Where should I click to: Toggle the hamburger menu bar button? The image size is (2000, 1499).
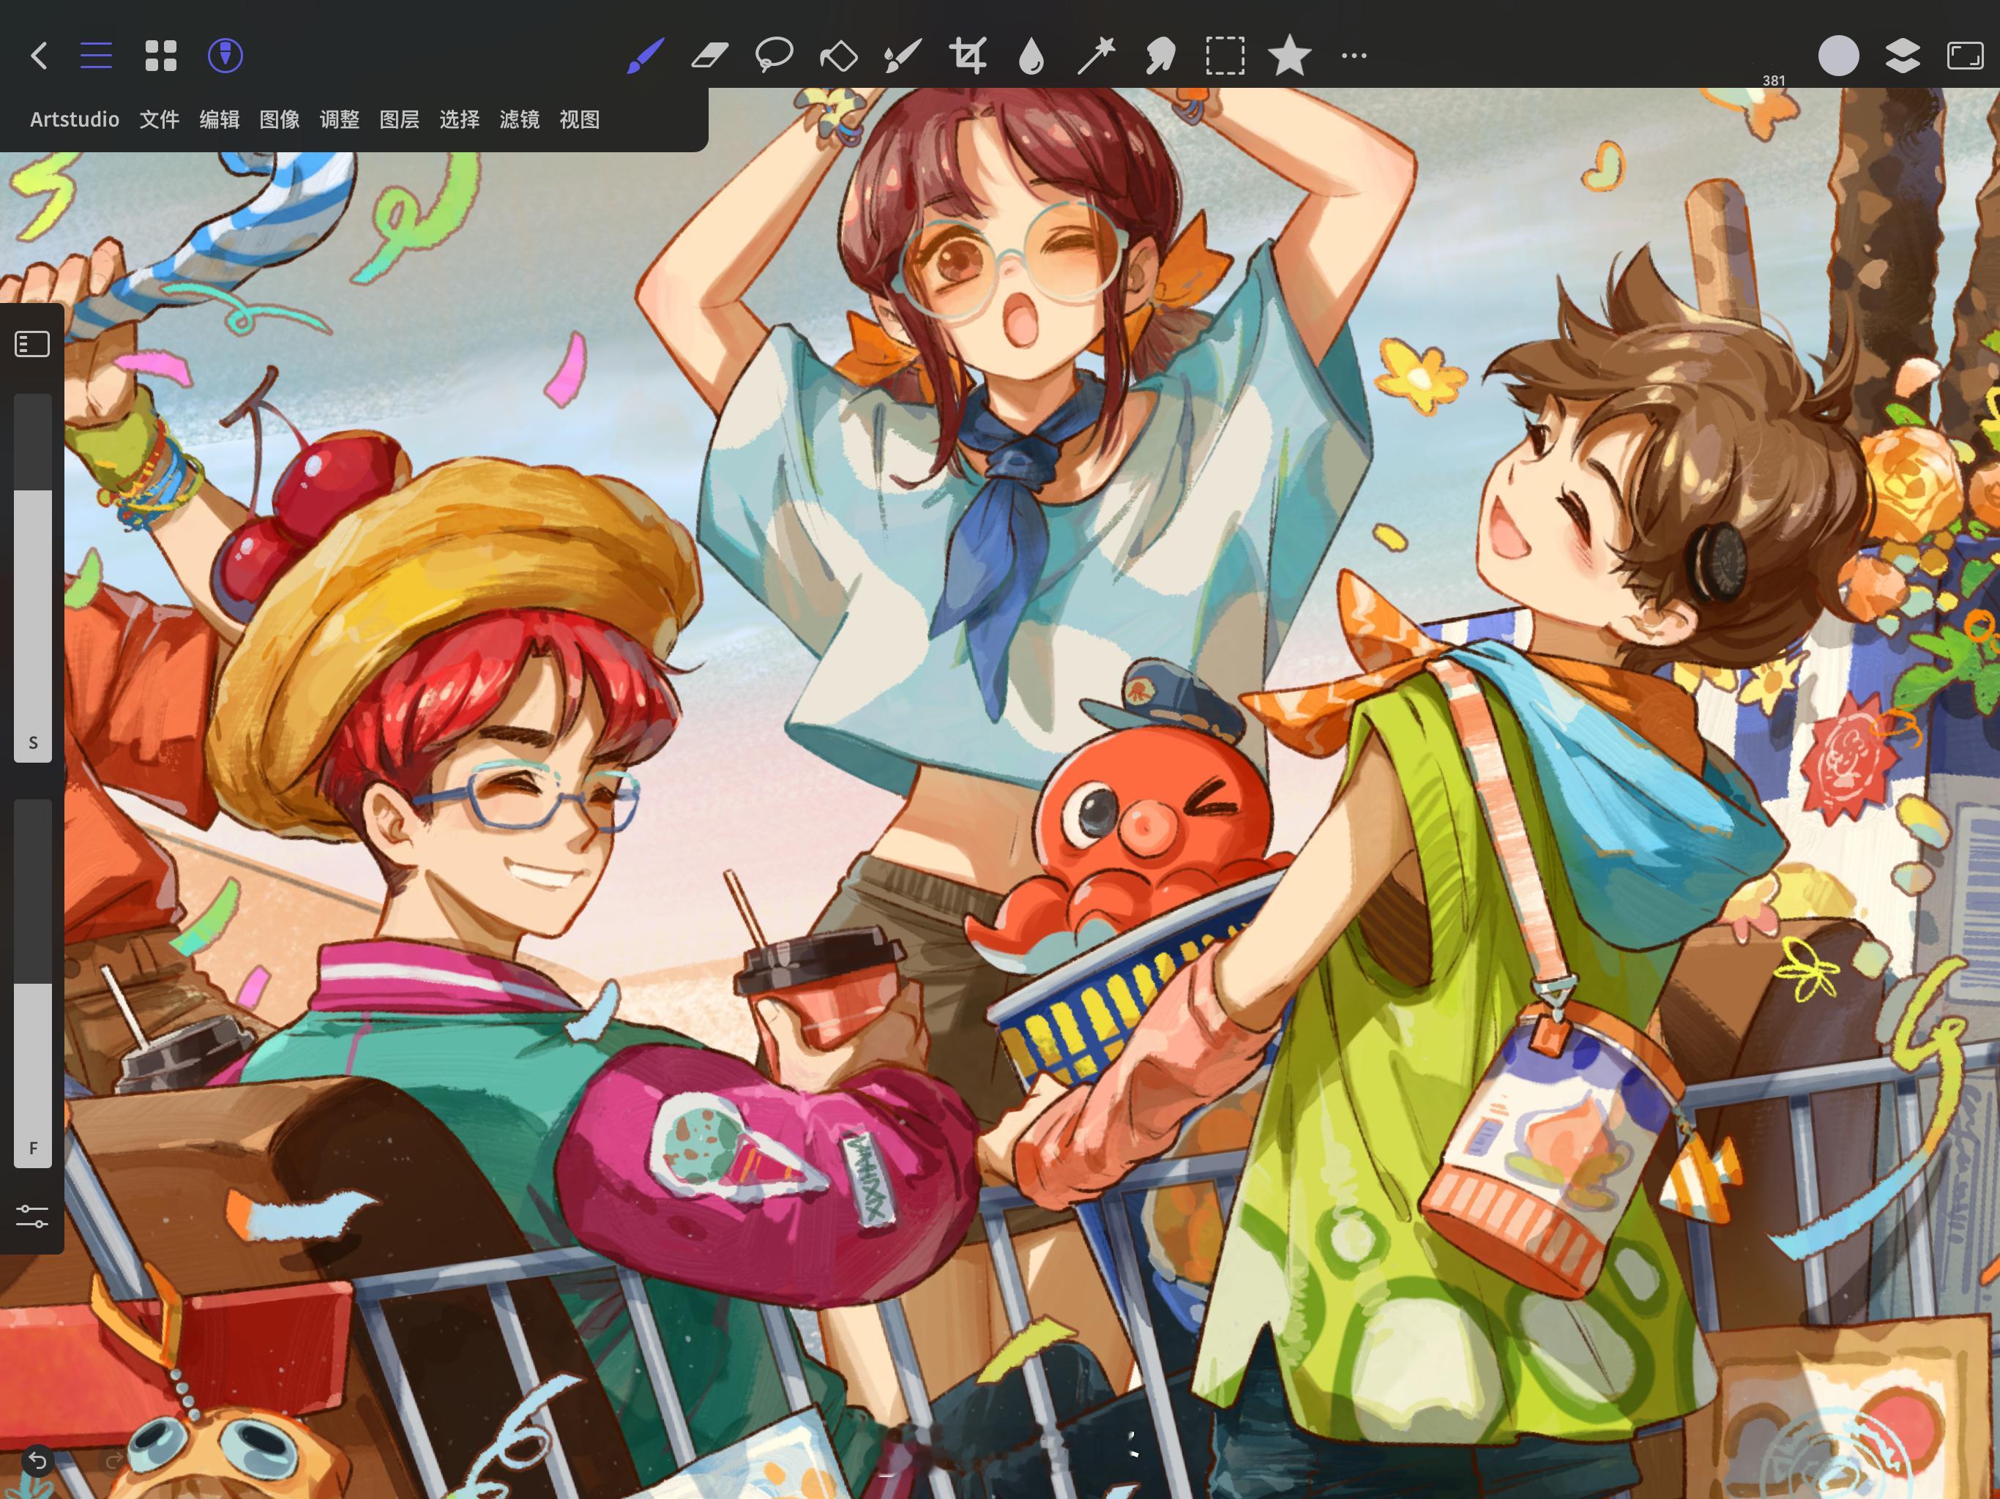click(x=96, y=56)
